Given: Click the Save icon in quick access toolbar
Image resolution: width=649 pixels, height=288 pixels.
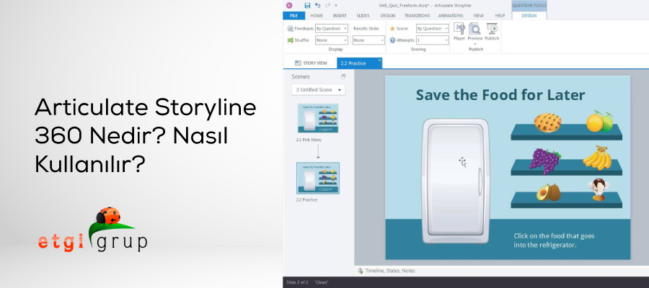Looking at the screenshot, I should (307, 5).
